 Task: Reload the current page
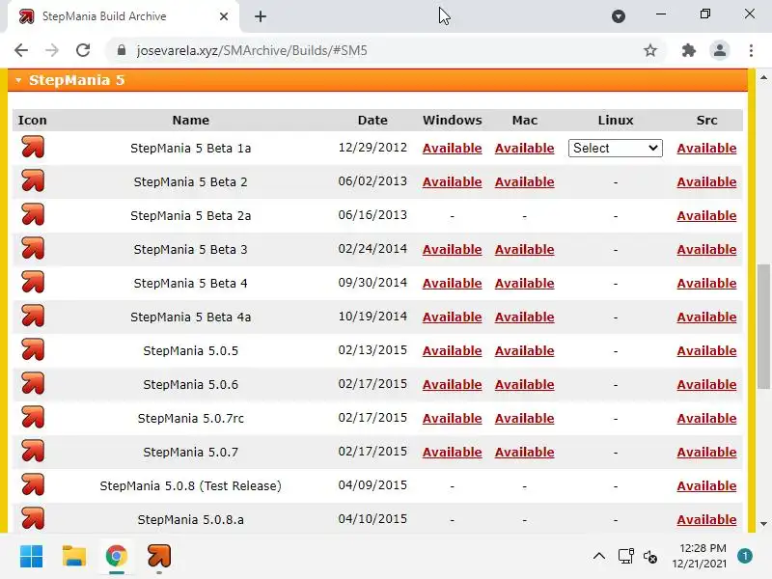pos(83,50)
